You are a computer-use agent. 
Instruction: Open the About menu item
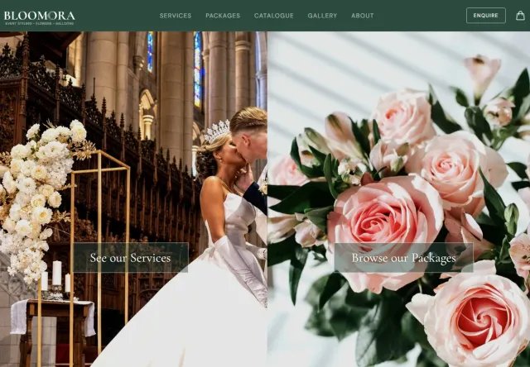pos(363,16)
